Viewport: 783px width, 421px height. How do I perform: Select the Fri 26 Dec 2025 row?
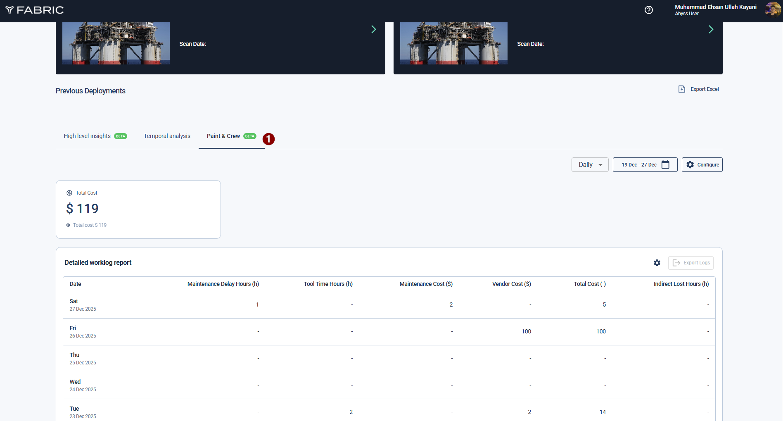(x=389, y=332)
